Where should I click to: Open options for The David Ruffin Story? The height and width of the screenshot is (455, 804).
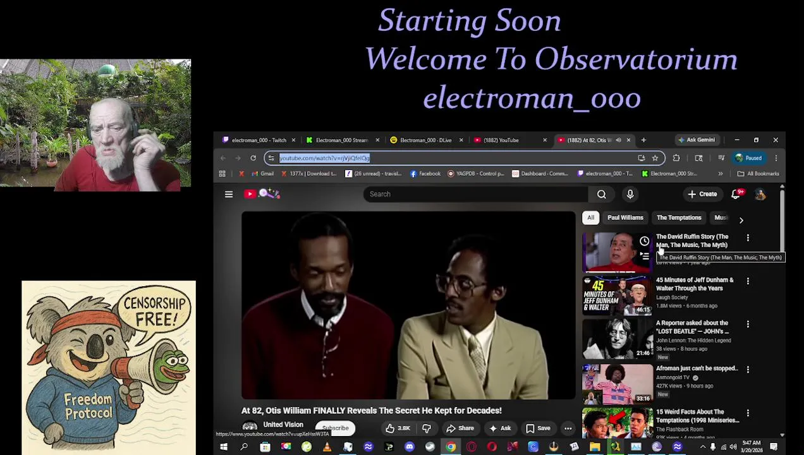(x=748, y=238)
